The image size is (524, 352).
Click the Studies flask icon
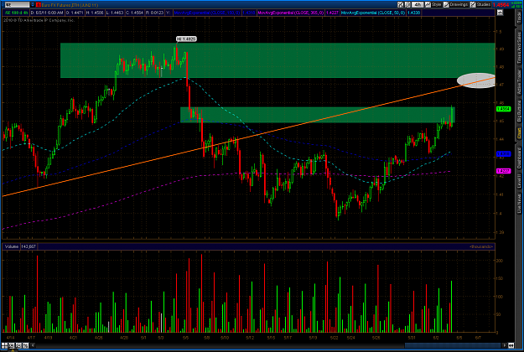coord(473,5)
